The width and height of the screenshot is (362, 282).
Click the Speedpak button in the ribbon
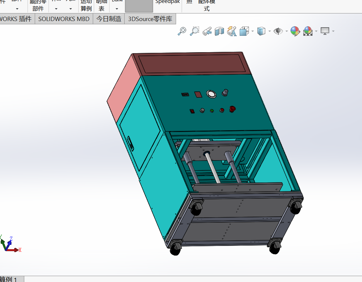pyautogui.click(x=168, y=3)
